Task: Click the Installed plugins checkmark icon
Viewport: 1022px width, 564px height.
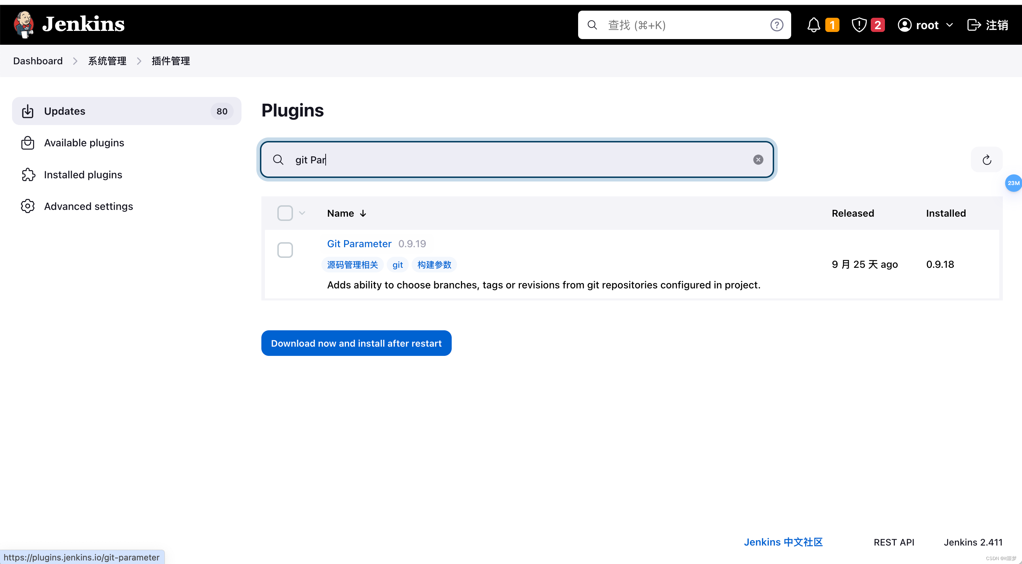Action: pos(27,174)
